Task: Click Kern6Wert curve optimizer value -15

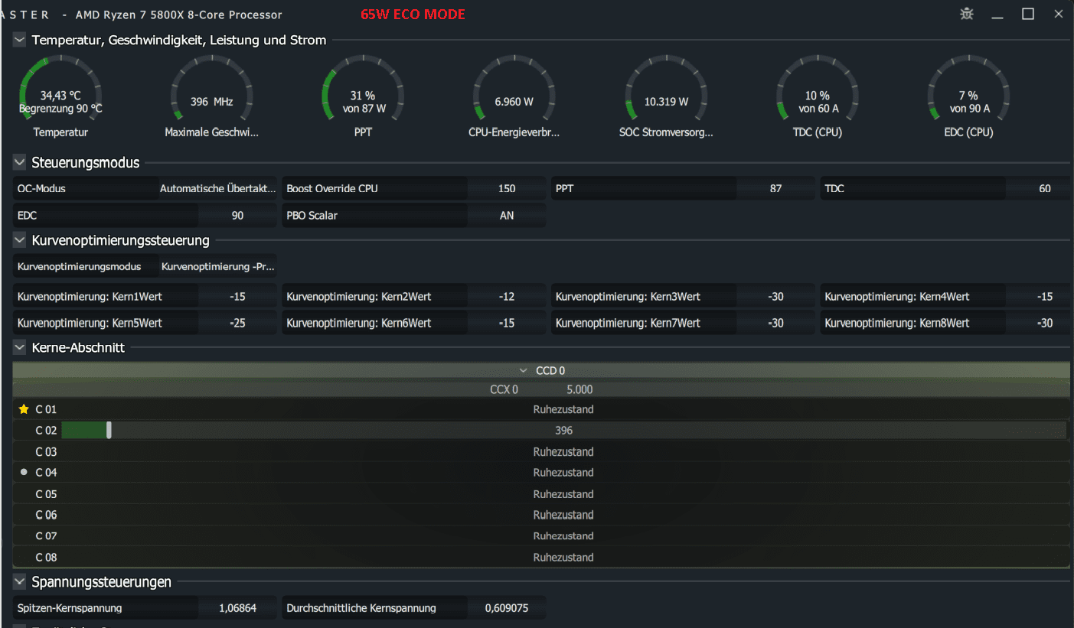Action: [507, 323]
